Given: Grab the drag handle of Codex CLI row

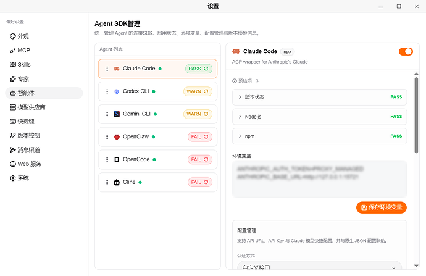Looking at the screenshot, I should [x=107, y=91].
